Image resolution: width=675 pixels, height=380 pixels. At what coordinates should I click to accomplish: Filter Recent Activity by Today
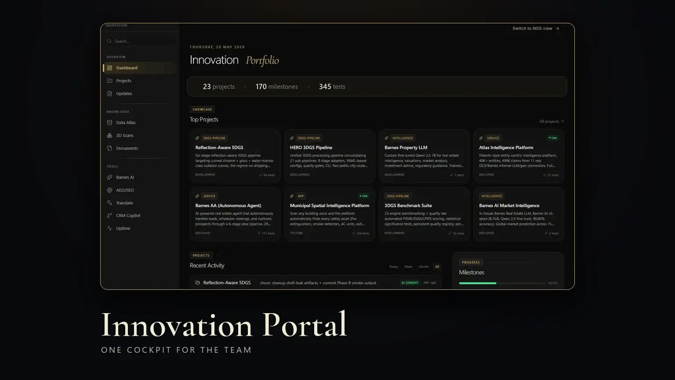click(x=393, y=267)
